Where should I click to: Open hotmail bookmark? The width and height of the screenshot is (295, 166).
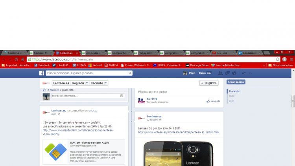[x=95, y=66]
